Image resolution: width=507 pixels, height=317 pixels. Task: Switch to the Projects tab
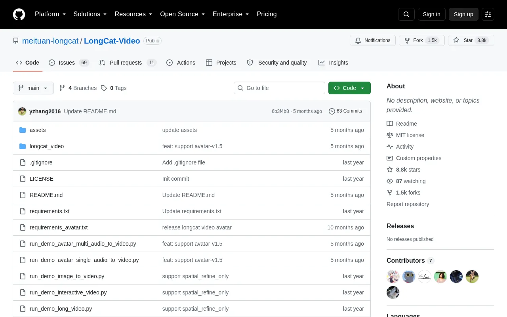pyautogui.click(x=221, y=63)
